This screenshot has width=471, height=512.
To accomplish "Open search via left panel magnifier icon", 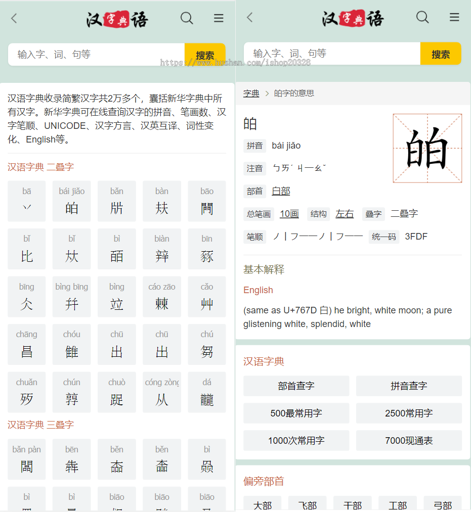I will pos(187,18).
